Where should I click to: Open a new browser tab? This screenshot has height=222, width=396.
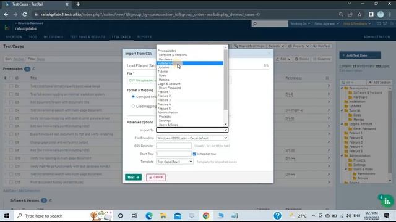tap(78, 4)
